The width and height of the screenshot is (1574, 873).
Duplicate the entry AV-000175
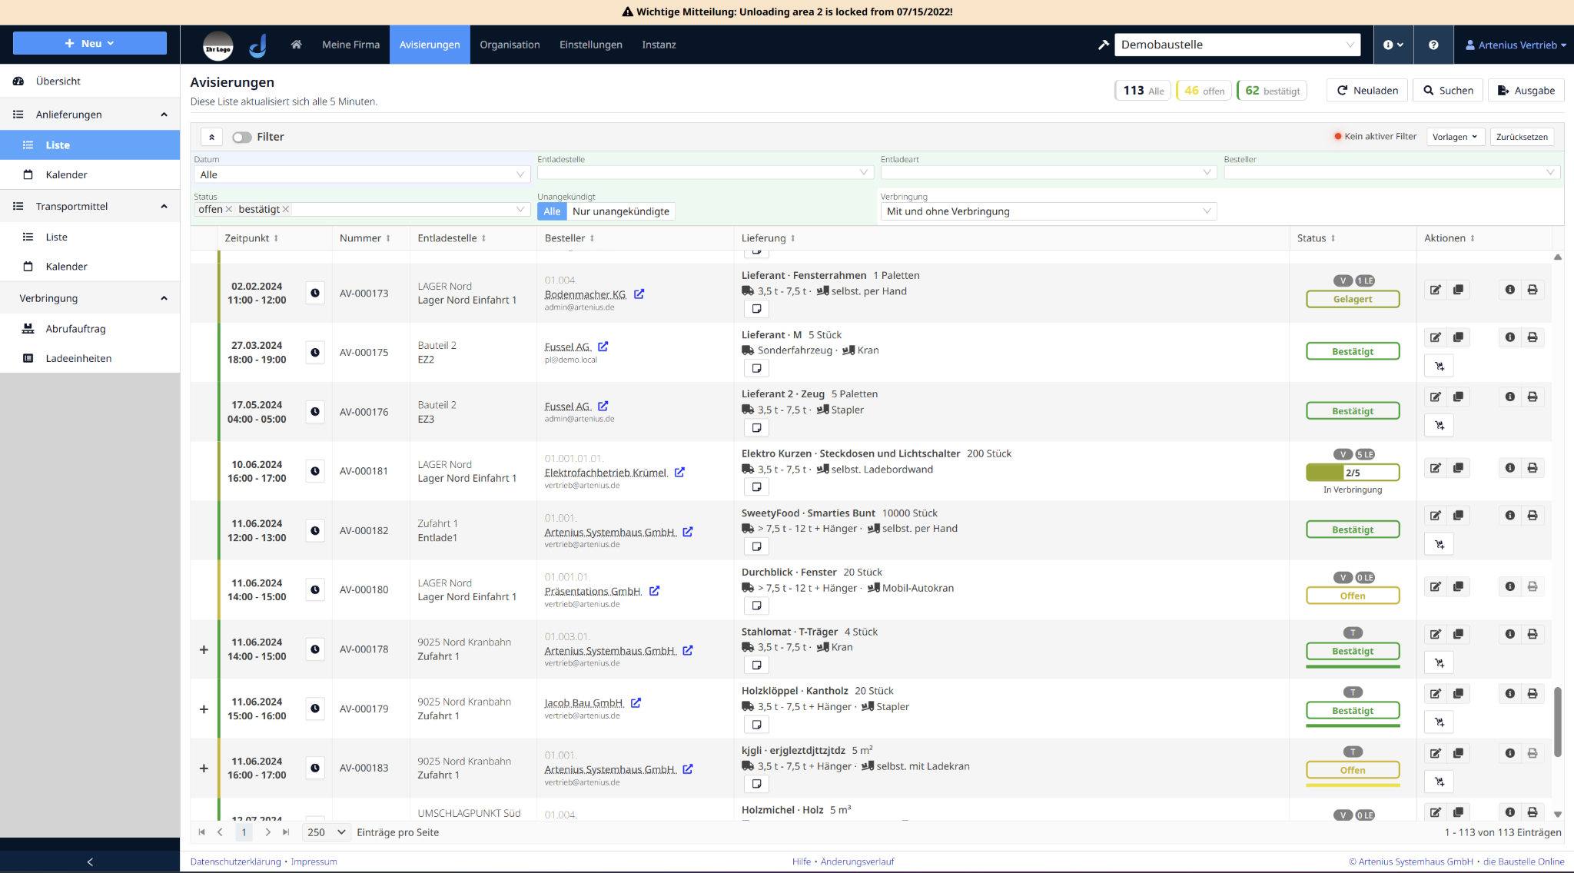pyautogui.click(x=1458, y=337)
